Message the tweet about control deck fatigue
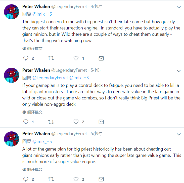184x183 pixels. tap(101, 122)
